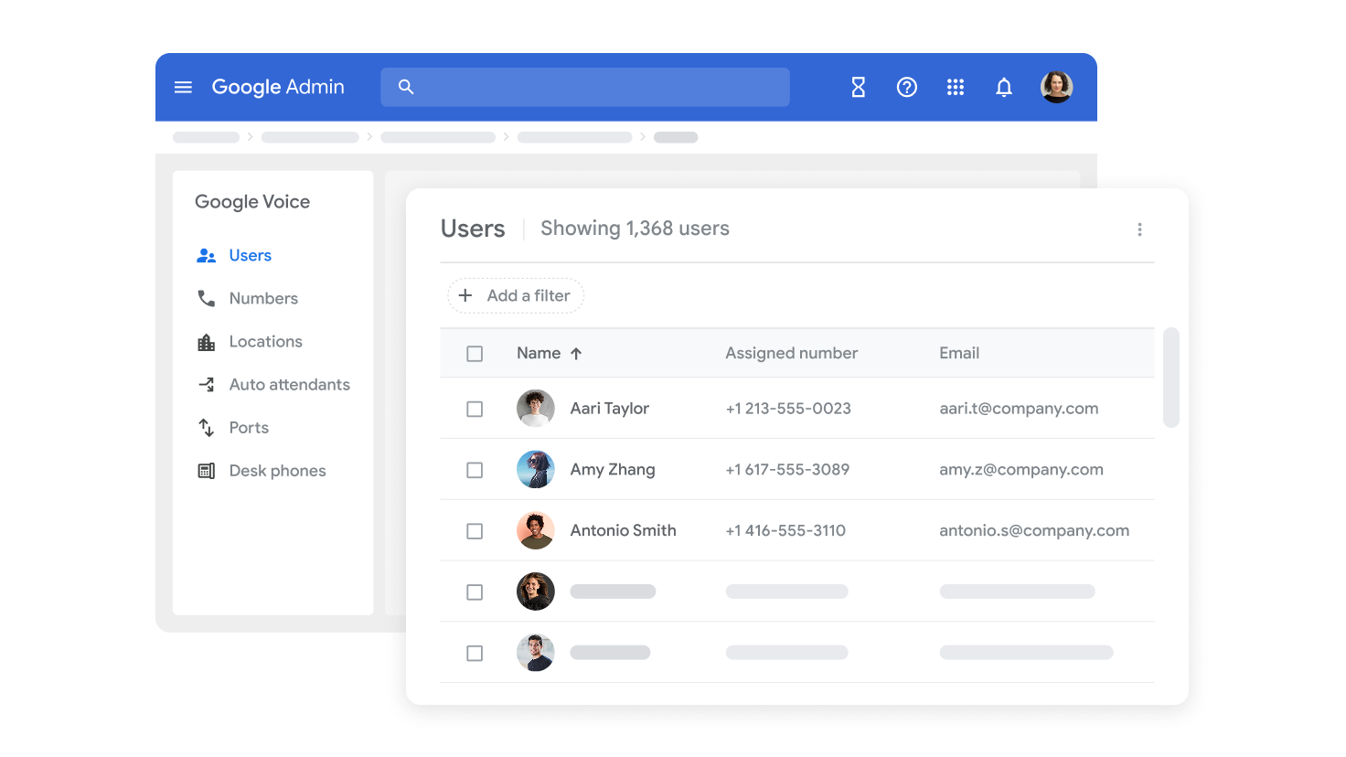The height and width of the screenshot is (757, 1346).
Task: Open the three-dot overflow menu on Users panel
Action: pos(1139,229)
